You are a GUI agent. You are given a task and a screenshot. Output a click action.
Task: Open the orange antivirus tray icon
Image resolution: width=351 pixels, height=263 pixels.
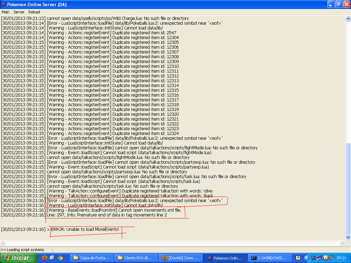(326, 258)
